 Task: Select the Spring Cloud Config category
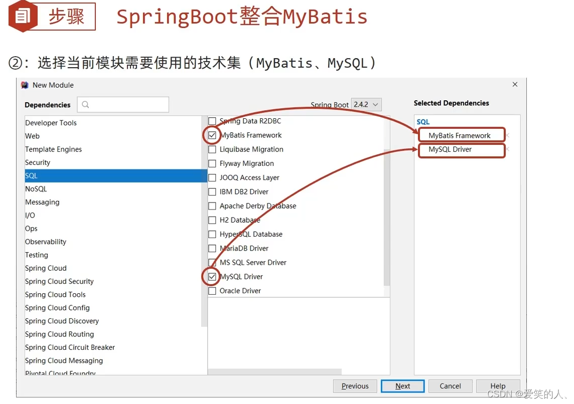click(x=57, y=307)
